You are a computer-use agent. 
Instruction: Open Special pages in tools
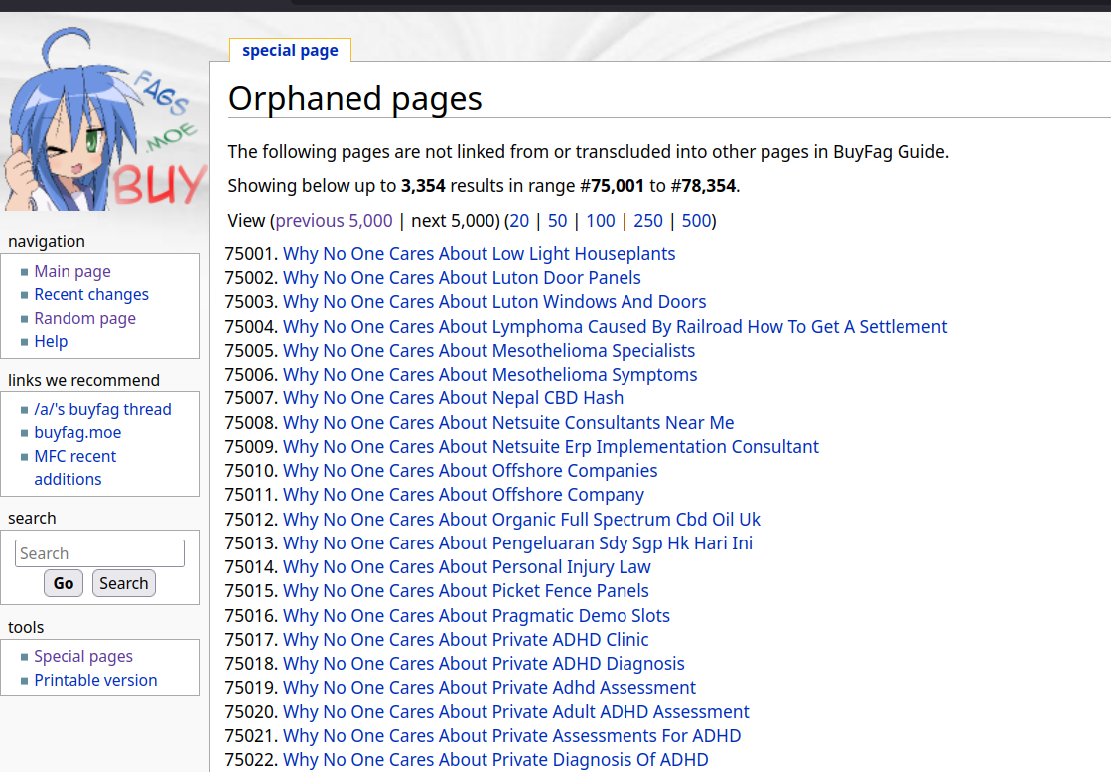83,657
